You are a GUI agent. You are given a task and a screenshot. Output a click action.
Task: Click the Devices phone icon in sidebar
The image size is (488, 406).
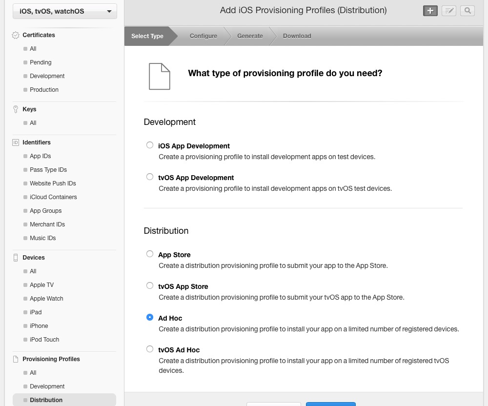[16, 258]
